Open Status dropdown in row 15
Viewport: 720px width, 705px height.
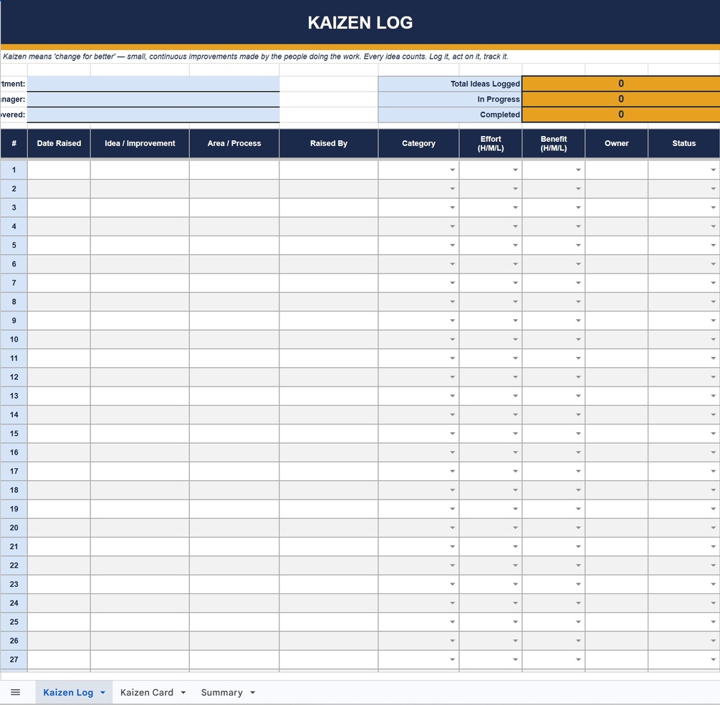coord(713,434)
